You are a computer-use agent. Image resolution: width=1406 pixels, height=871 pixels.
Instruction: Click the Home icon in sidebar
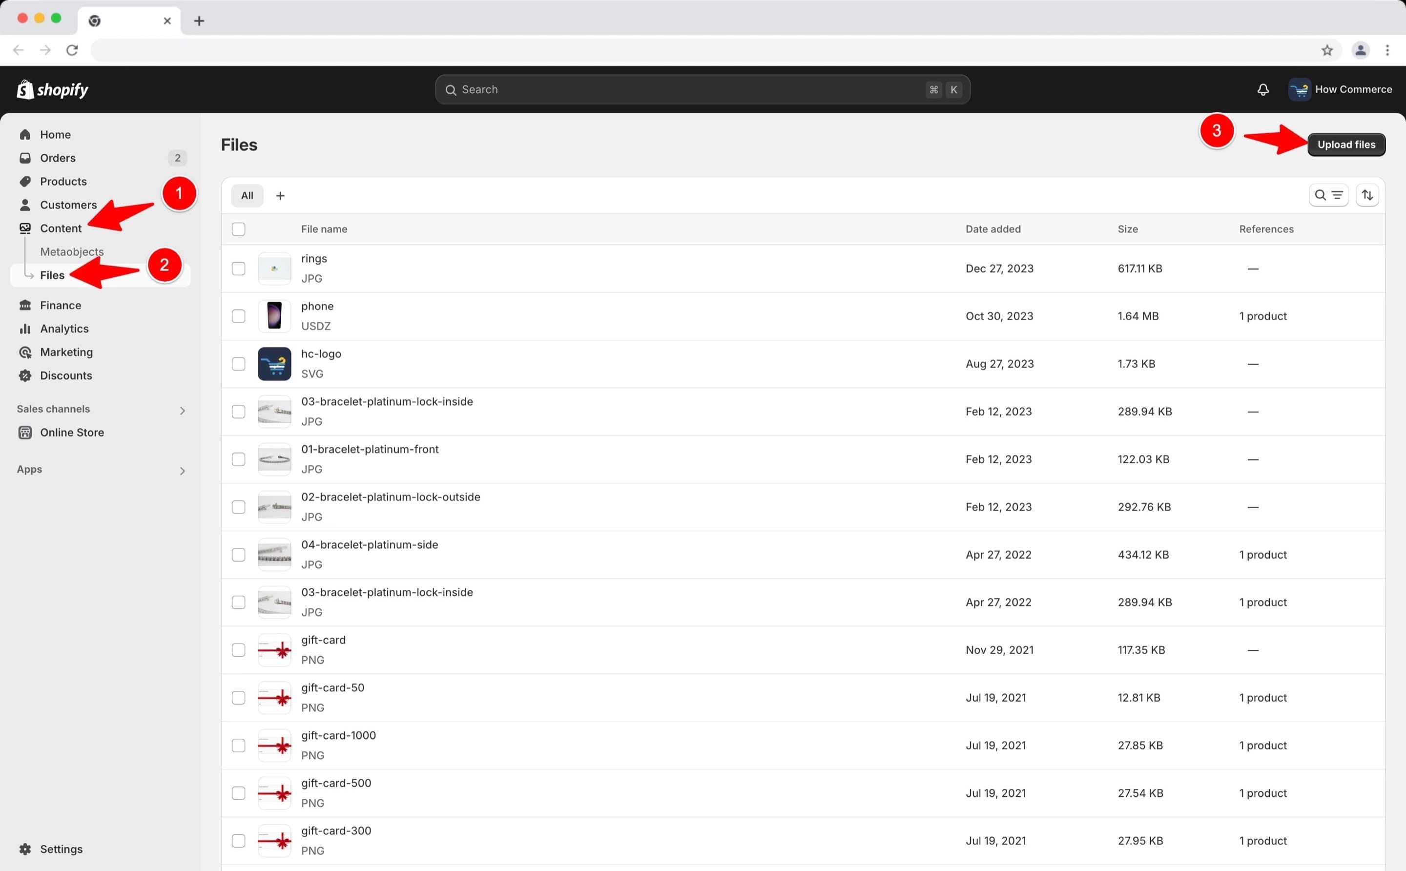25,134
